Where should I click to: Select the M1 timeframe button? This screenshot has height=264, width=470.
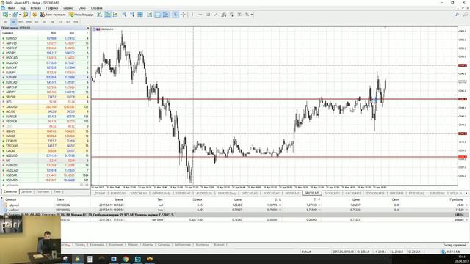5,22
